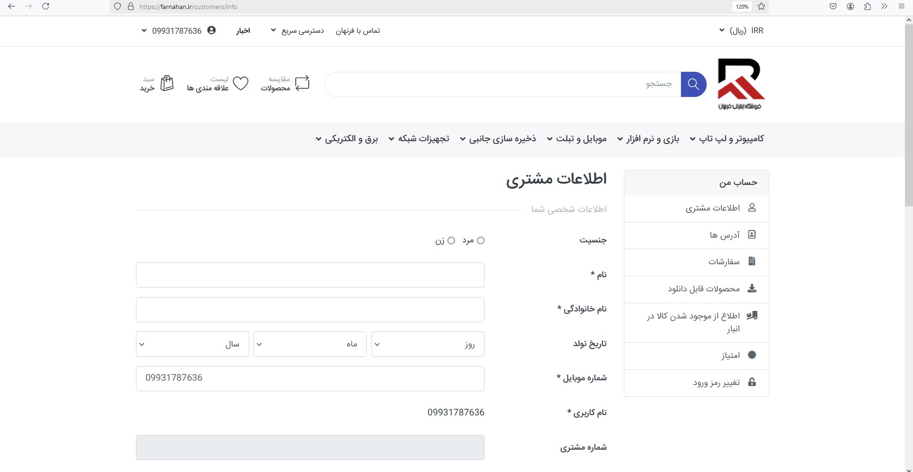The height and width of the screenshot is (472, 913).
Task: Open wishlist via the heart icon
Action: tap(241, 84)
